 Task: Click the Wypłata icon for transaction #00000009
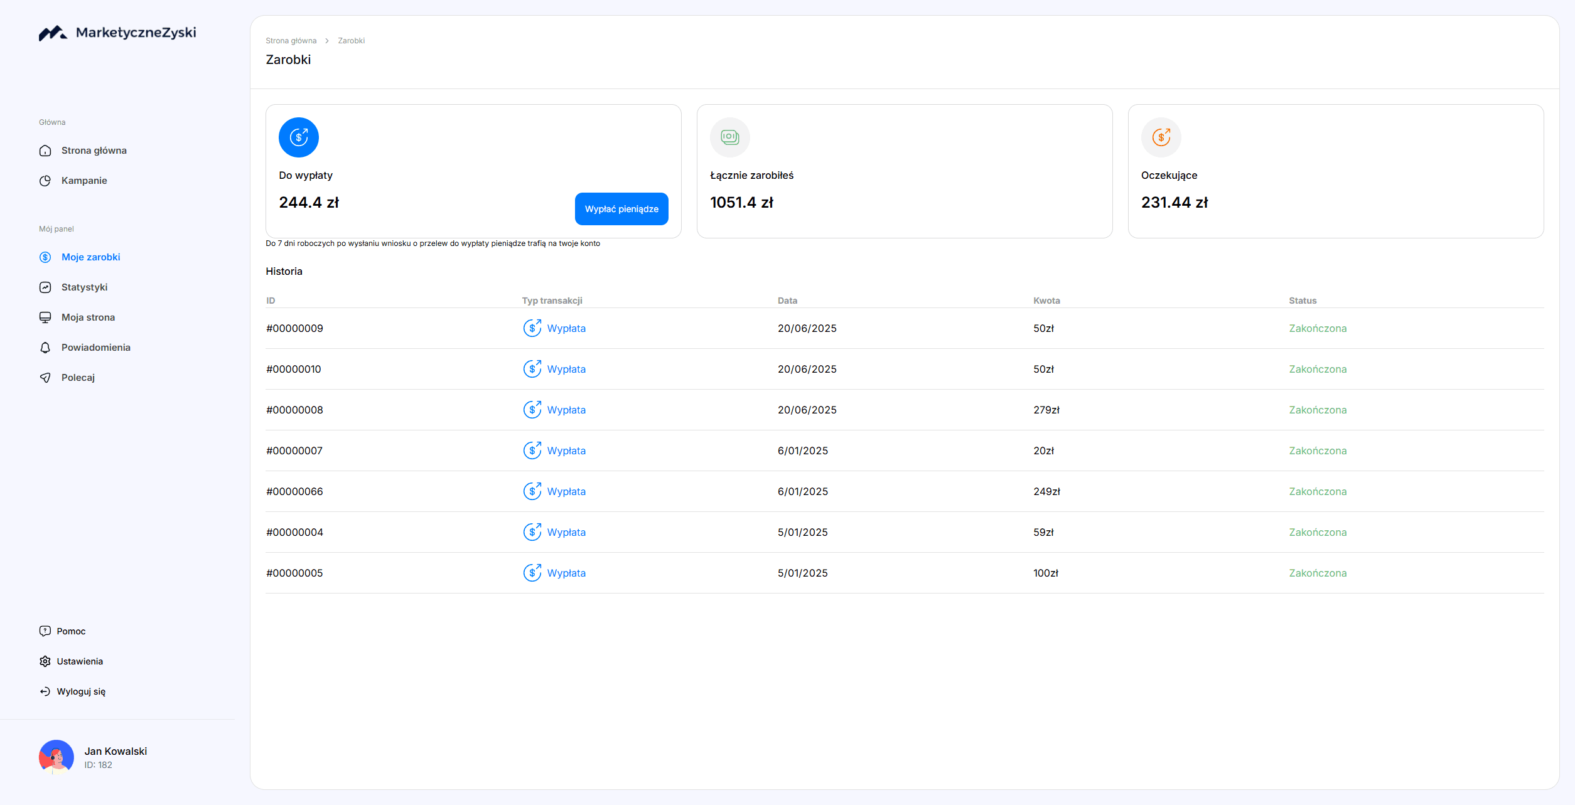tap(532, 328)
